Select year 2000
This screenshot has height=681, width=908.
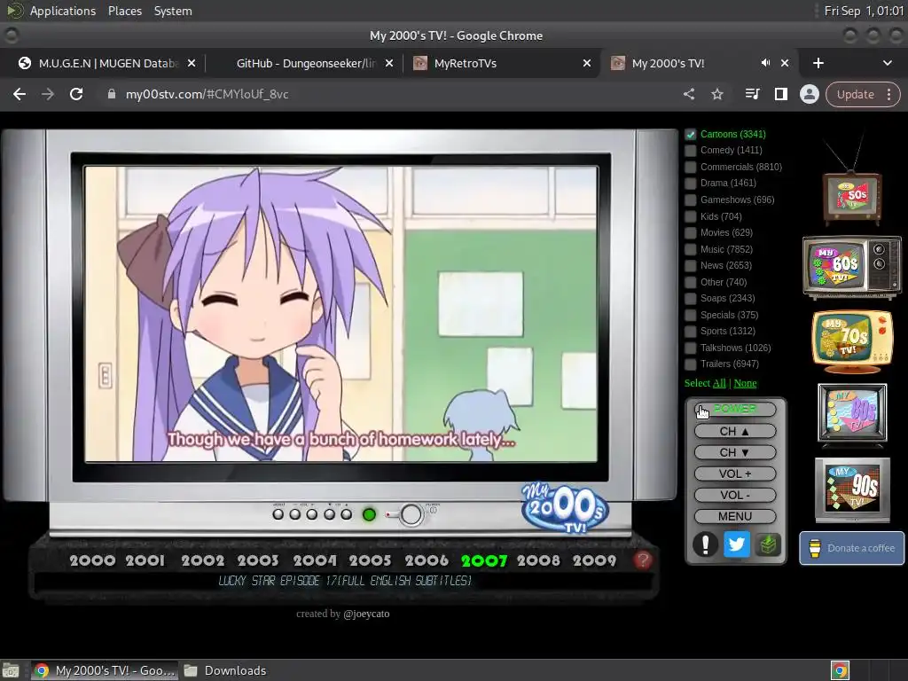point(92,560)
